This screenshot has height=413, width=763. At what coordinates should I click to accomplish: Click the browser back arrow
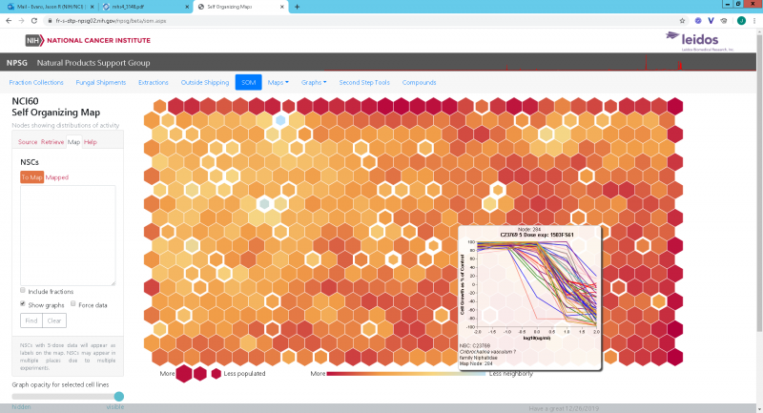[9, 19]
